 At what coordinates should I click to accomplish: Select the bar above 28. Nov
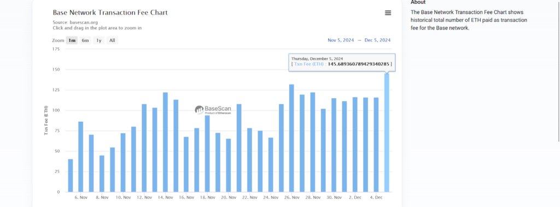tap(312, 142)
